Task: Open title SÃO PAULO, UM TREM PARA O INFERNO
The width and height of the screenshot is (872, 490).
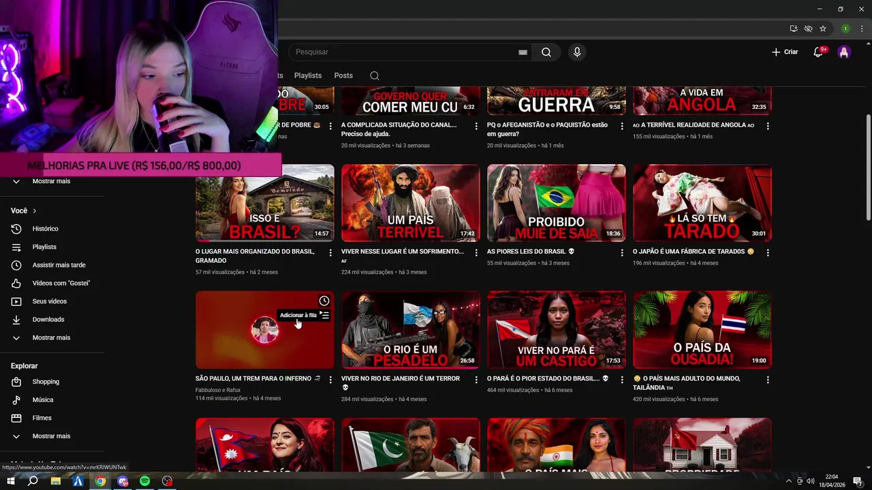Action: pos(258,378)
